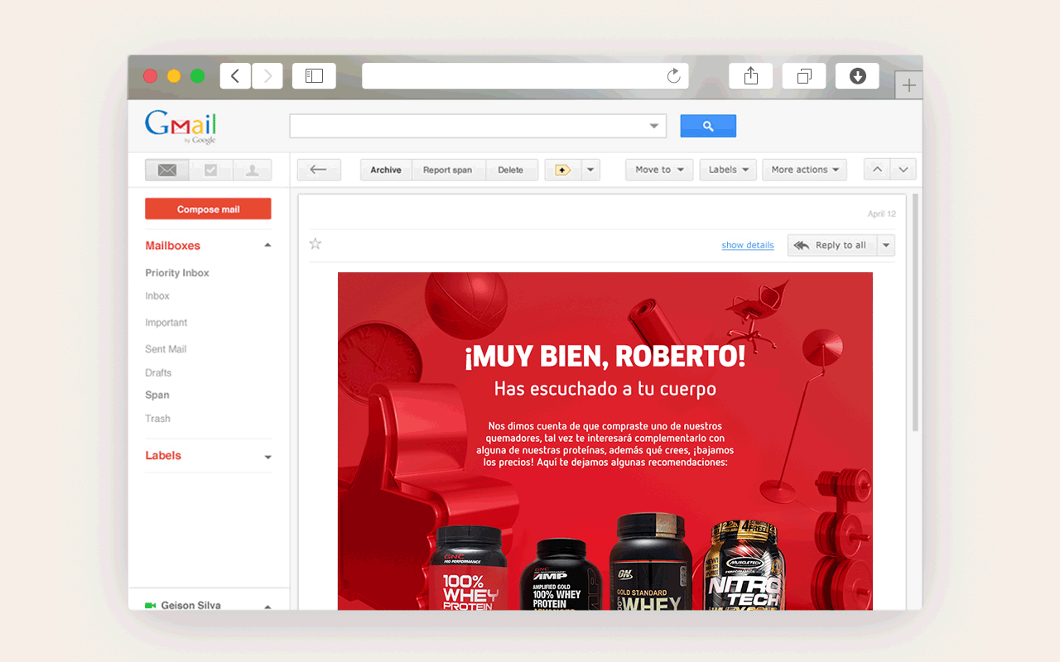Click the Geison Silva chat name

tap(190, 606)
